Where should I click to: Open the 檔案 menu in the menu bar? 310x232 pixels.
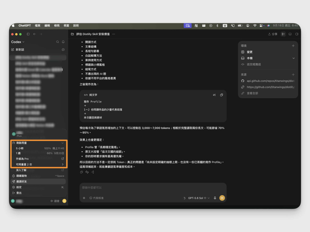(38, 26)
